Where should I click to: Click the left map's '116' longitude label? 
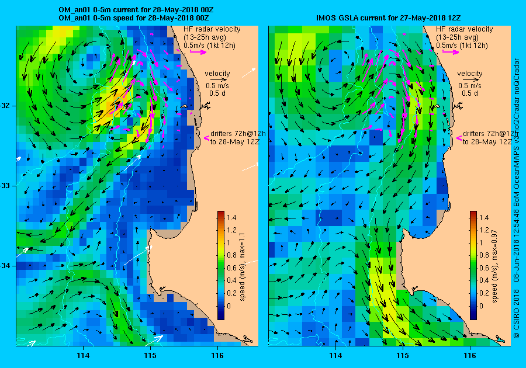[x=218, y=356]
